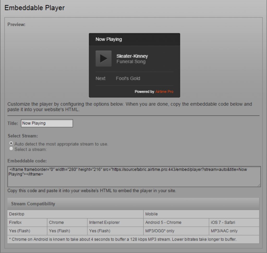This screenshot has width=267, height=253.
Task: Select the Desktop column header
Action: pyautogui.click(x=16, y=214)
